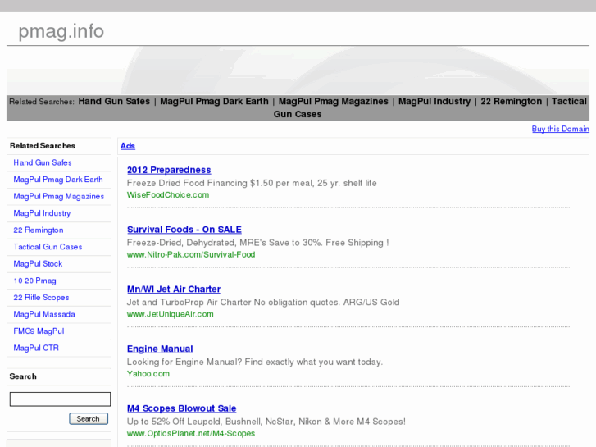Image resolution: width=596 pixels, height=447 pixels.
Task: Click the Looking for Engine Manual description
Action: click(x=255, y=362)
